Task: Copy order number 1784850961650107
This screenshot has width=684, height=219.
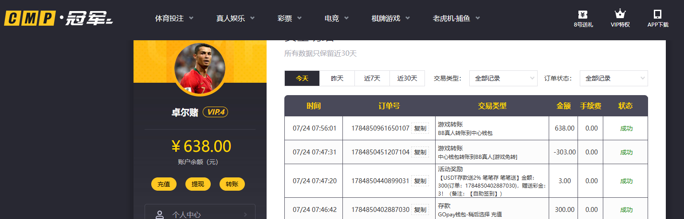Action: click(x=420, y=128)
